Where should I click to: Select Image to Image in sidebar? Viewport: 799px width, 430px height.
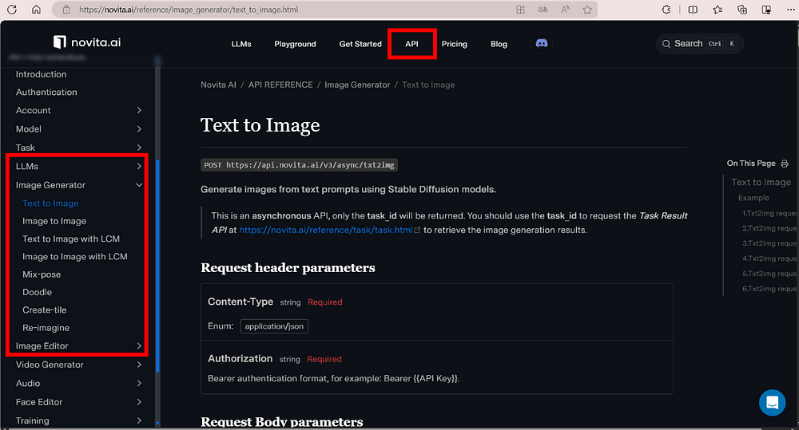pyautogui.click(x=54, y=221)
